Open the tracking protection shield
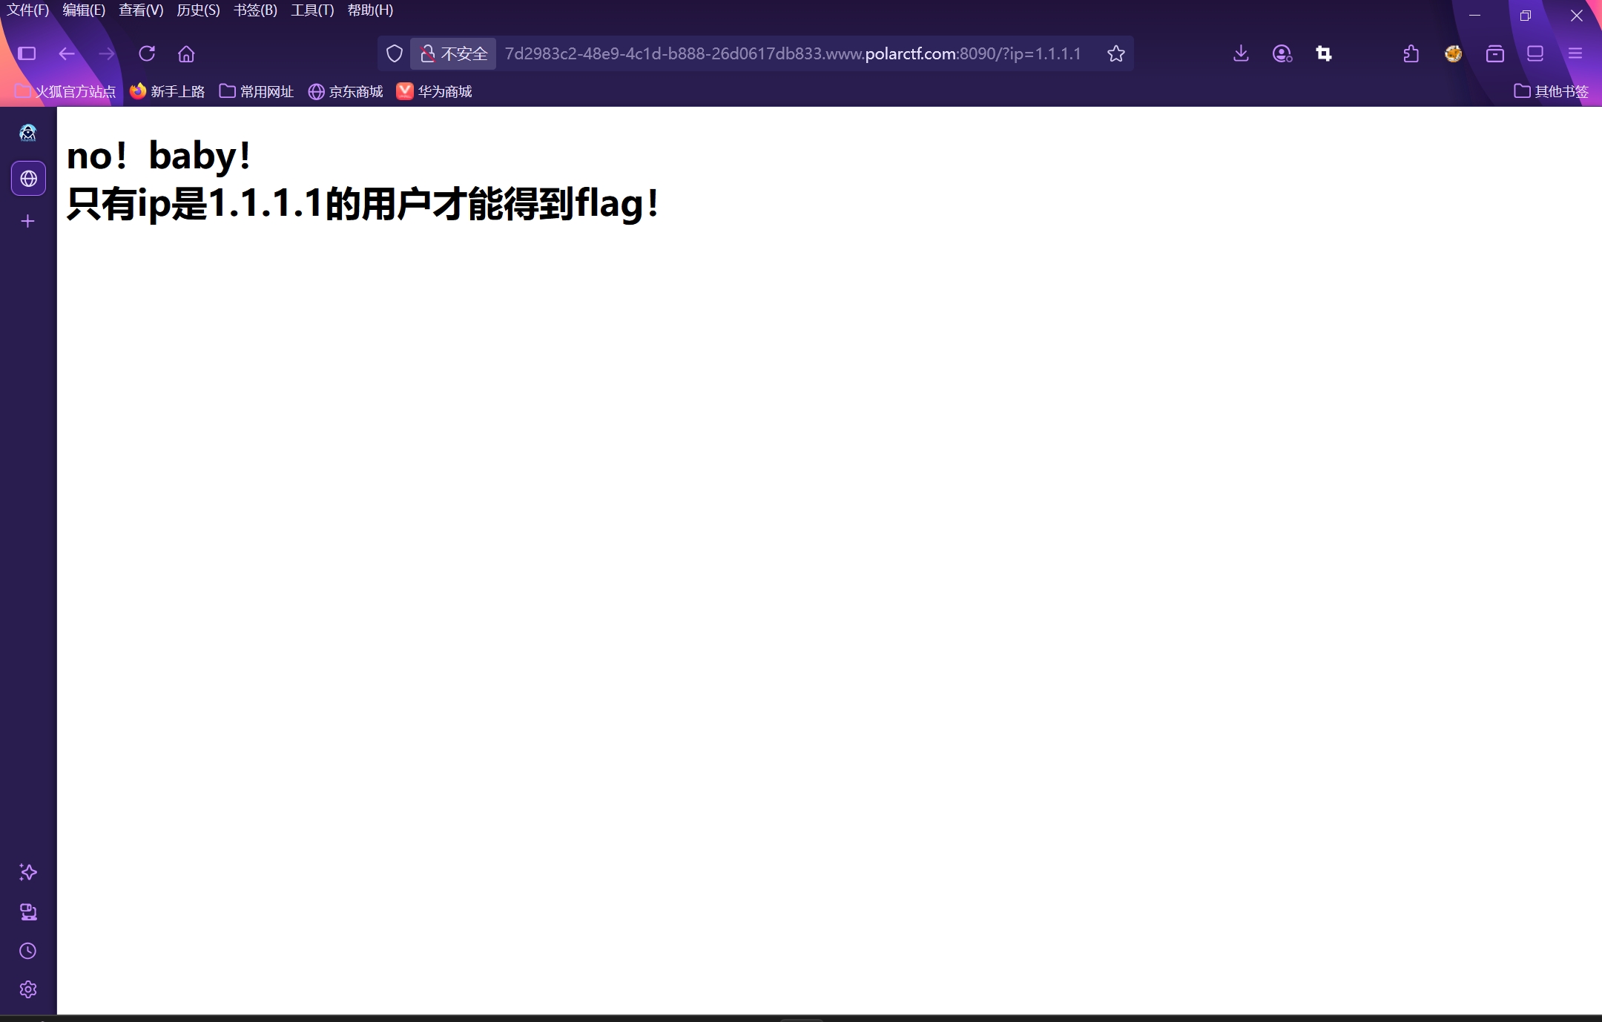Viewport: 1602px width, 1022px height. click(395, 53)
